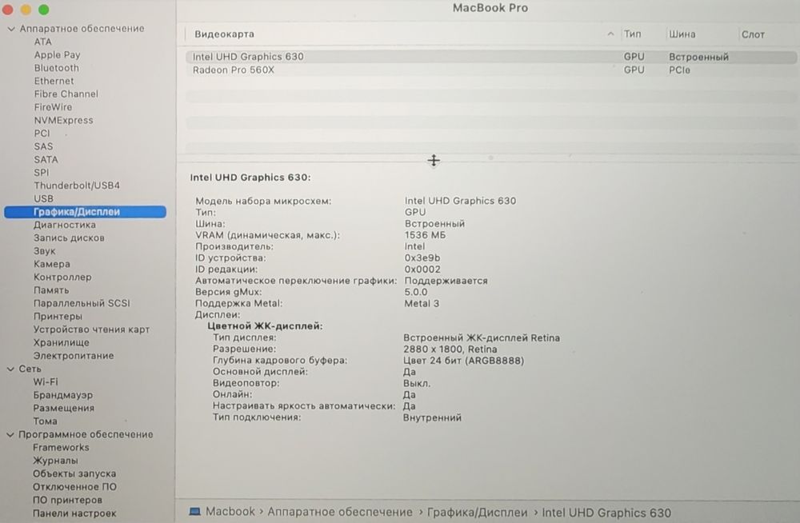Open Устройство чтения карт entry

tap(91, 329)
